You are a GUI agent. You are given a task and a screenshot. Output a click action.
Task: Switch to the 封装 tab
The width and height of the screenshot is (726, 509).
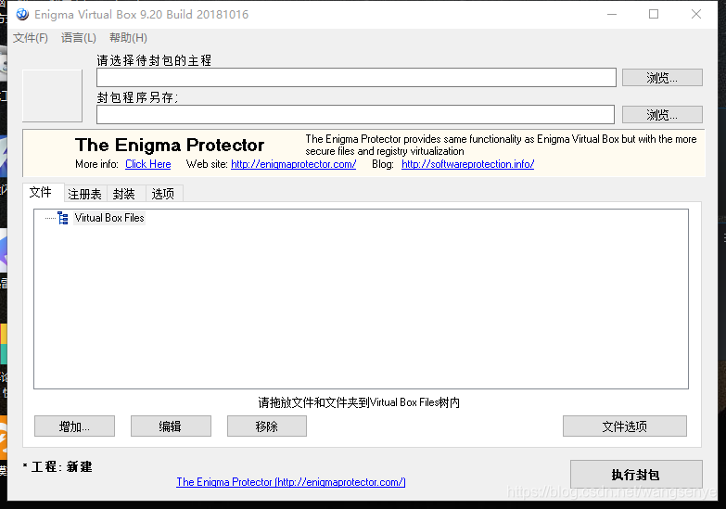click(124, 194)
